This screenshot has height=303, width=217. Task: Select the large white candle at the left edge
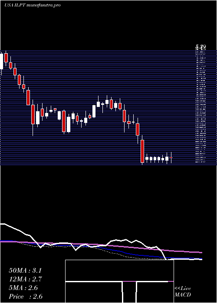click(1, 61)
